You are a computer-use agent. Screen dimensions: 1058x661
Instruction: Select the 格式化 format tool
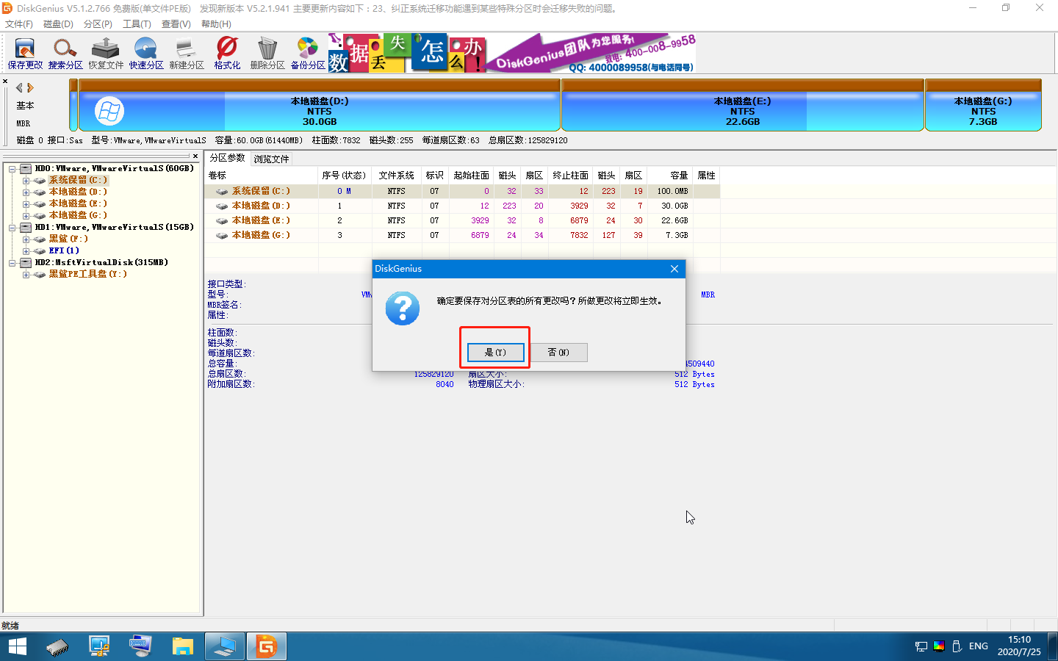click(227, 54)
